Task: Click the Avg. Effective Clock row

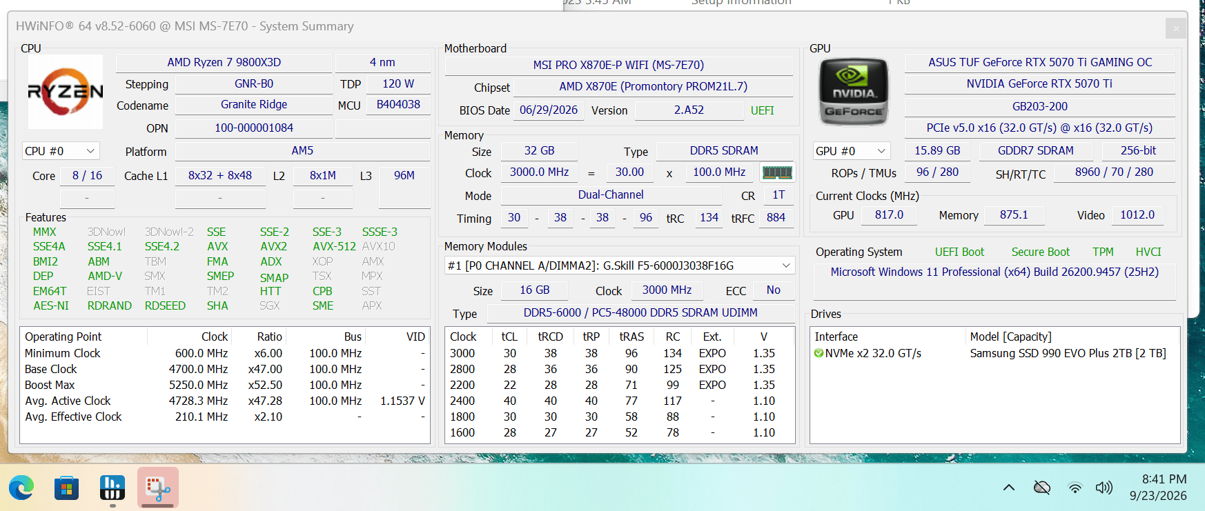Action: pos(225,417)
